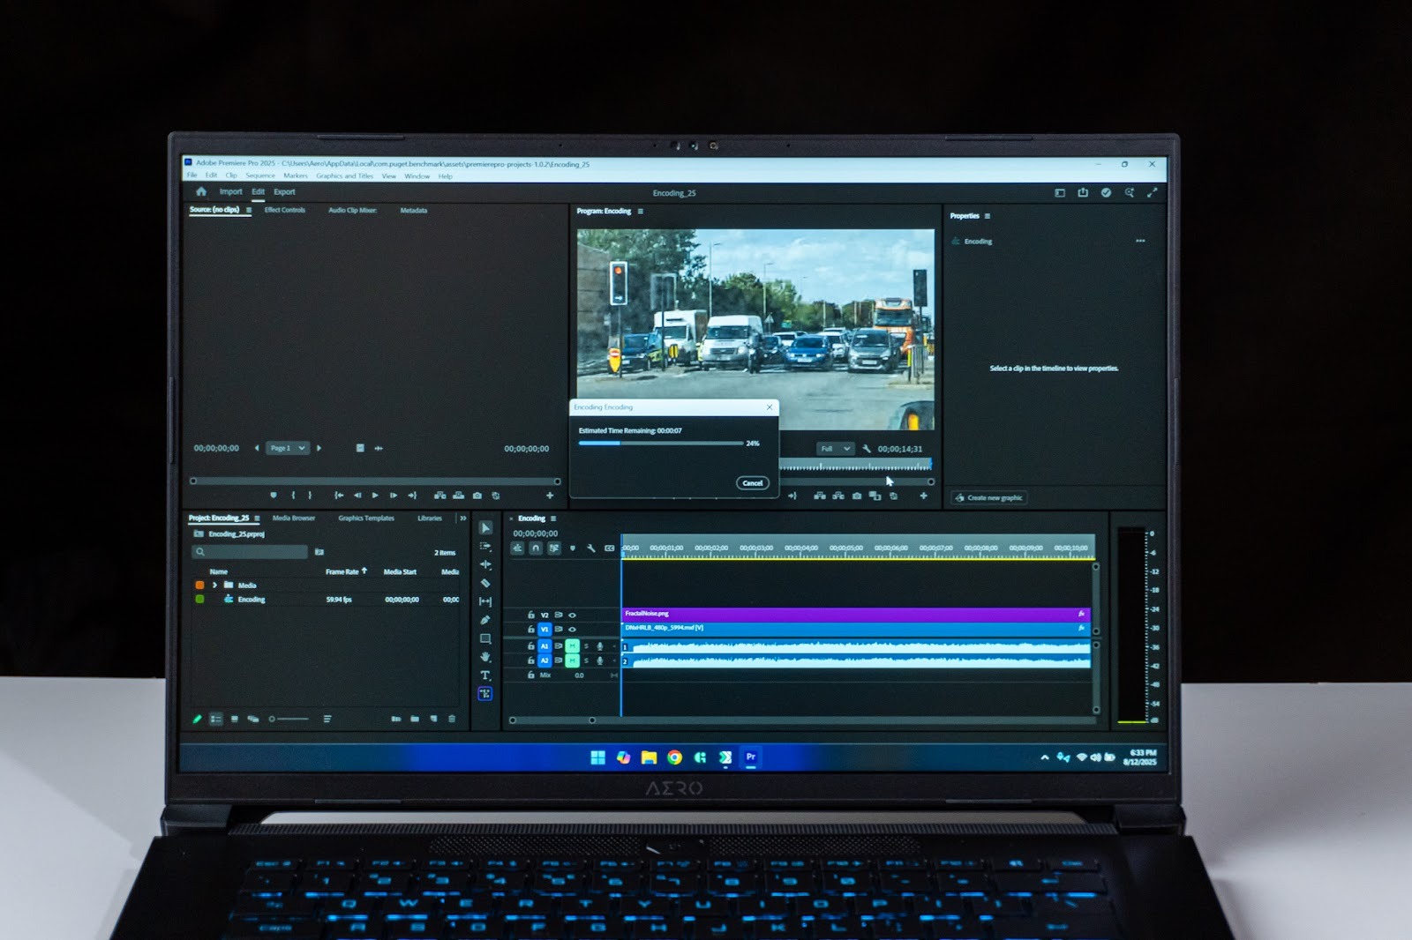Activate the Track Select Forward tool
The width and height of the screenshot is (1412, 940).
(485, 546)
